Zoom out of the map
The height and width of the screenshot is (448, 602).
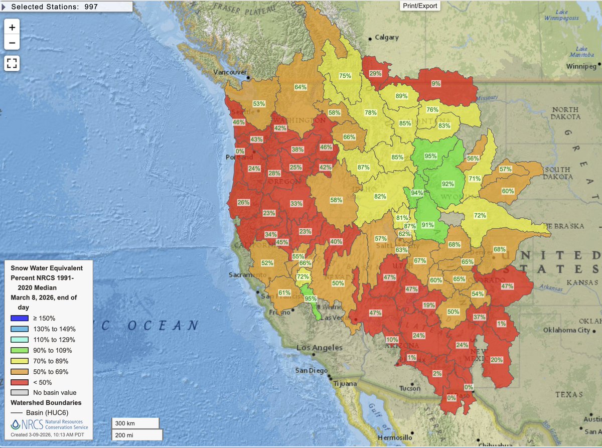pos(12,42)
